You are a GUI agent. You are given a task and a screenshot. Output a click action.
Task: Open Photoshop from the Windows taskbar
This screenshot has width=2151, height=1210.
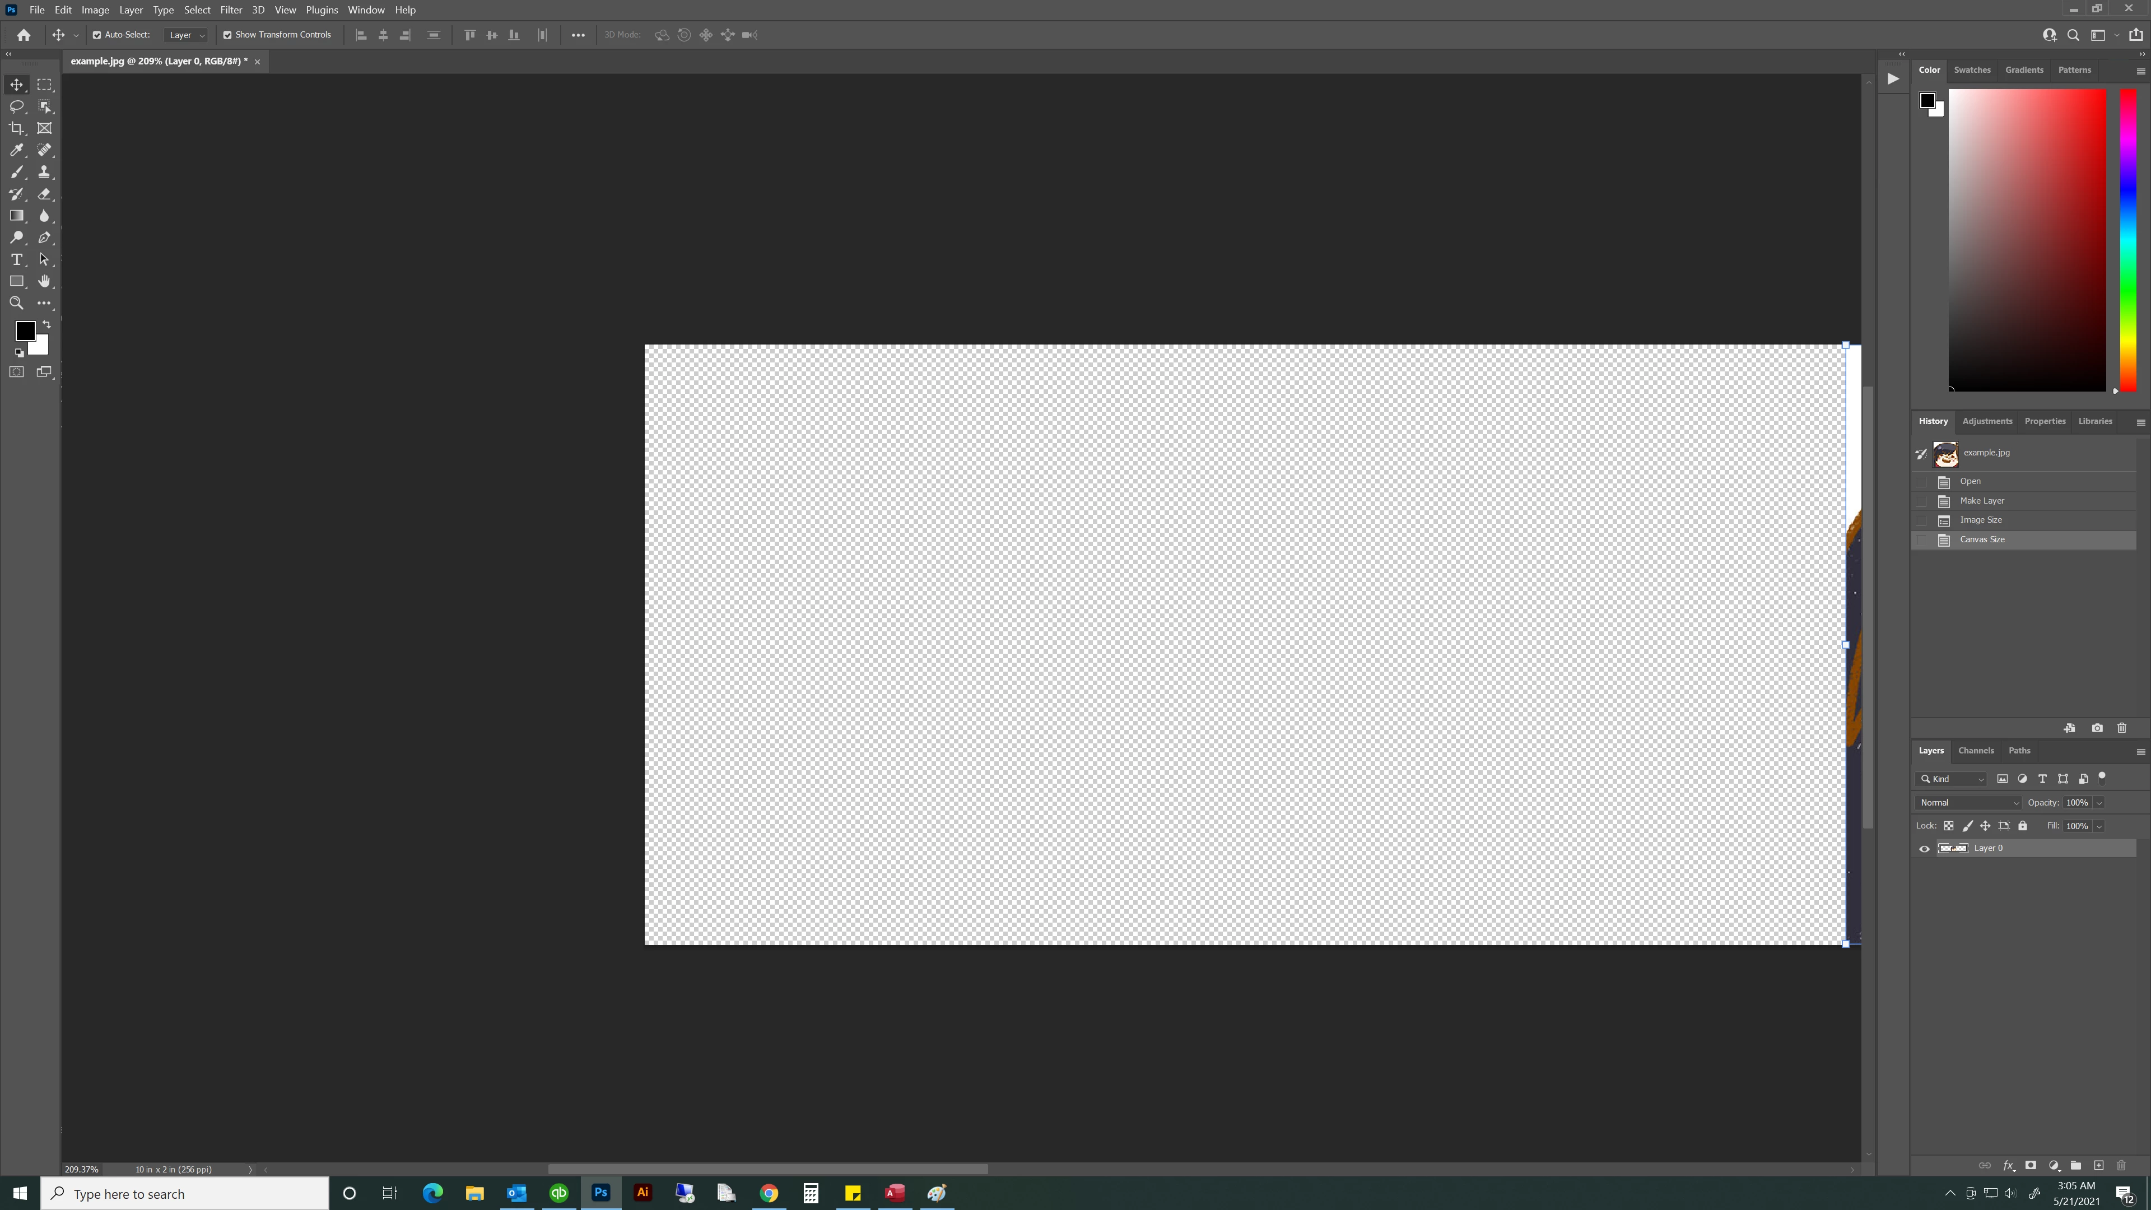click(600, 1193)
